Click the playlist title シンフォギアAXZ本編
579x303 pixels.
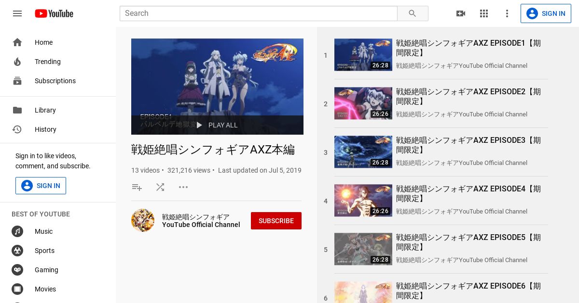213,150
